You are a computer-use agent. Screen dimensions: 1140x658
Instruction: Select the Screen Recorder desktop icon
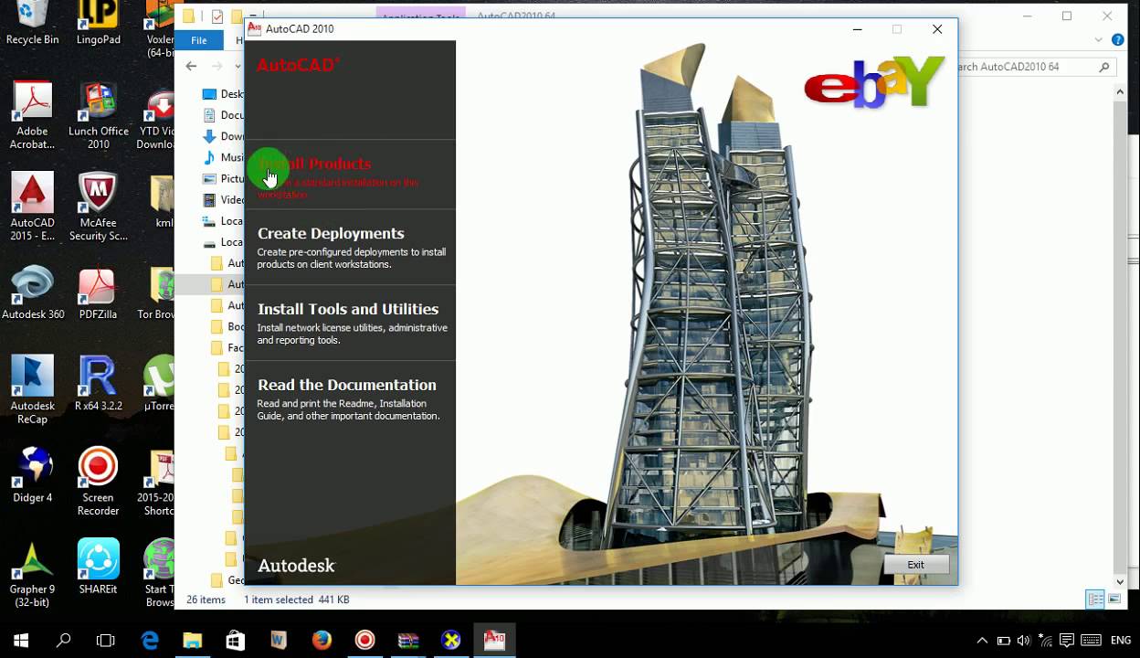98,481
